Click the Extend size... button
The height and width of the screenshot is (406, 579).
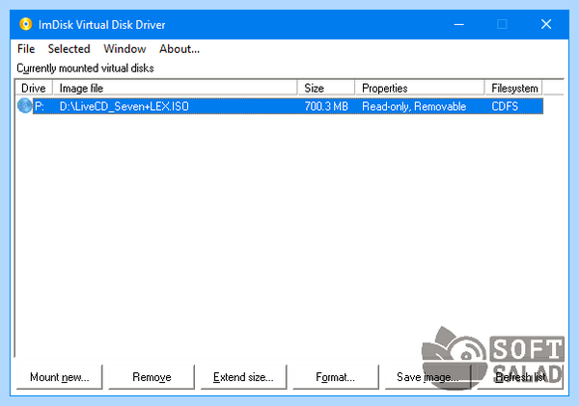(244, 377)
